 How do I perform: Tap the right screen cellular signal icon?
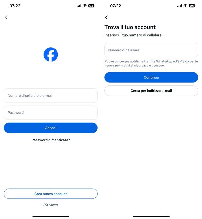coord(179,6)
